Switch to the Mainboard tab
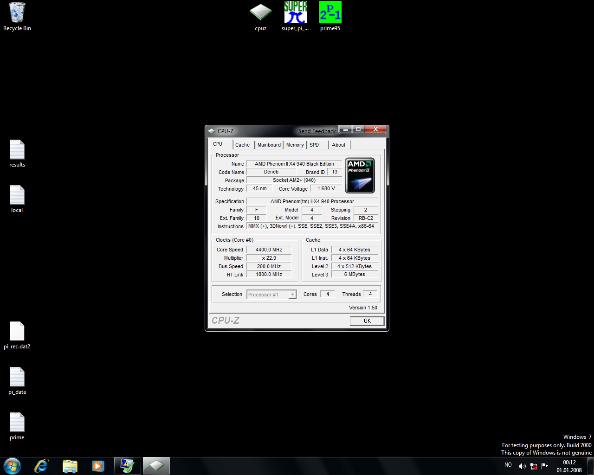 [x=269, y=145]
